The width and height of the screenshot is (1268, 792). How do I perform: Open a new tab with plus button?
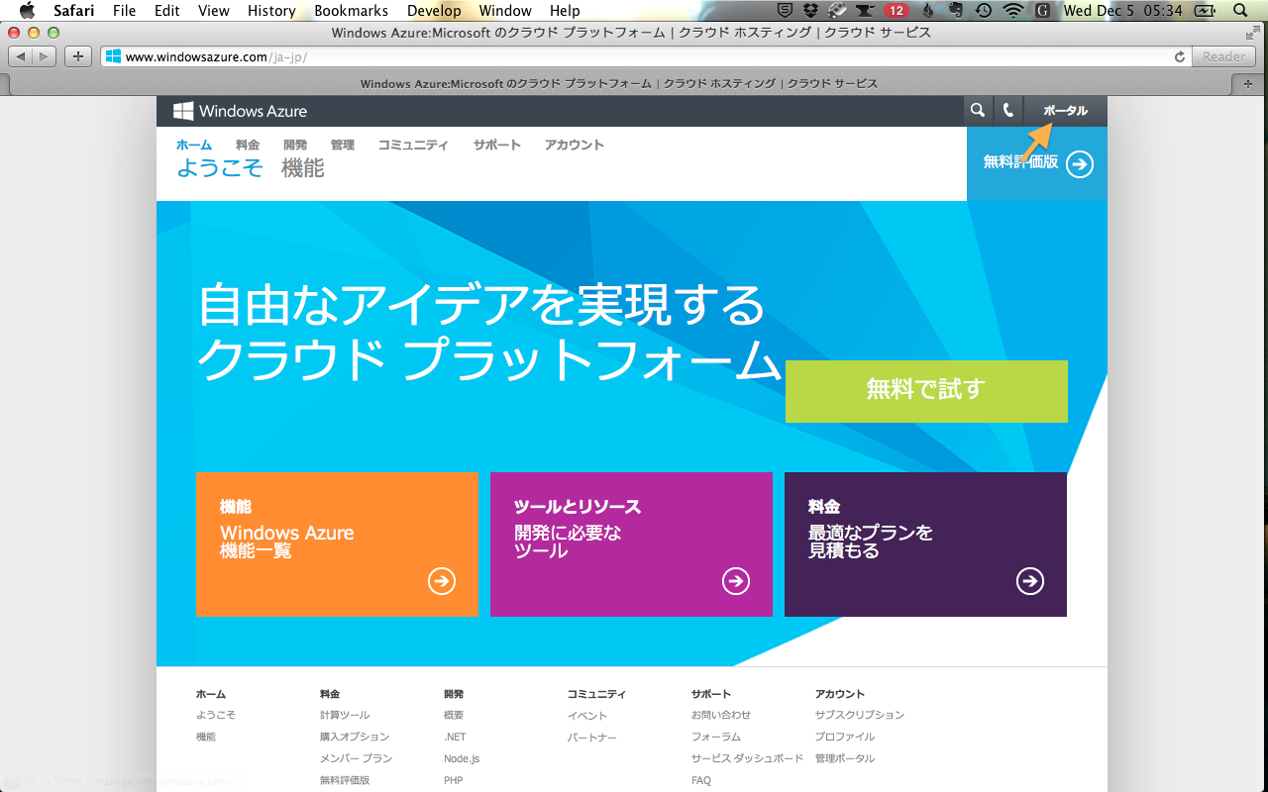[1247, 84]
